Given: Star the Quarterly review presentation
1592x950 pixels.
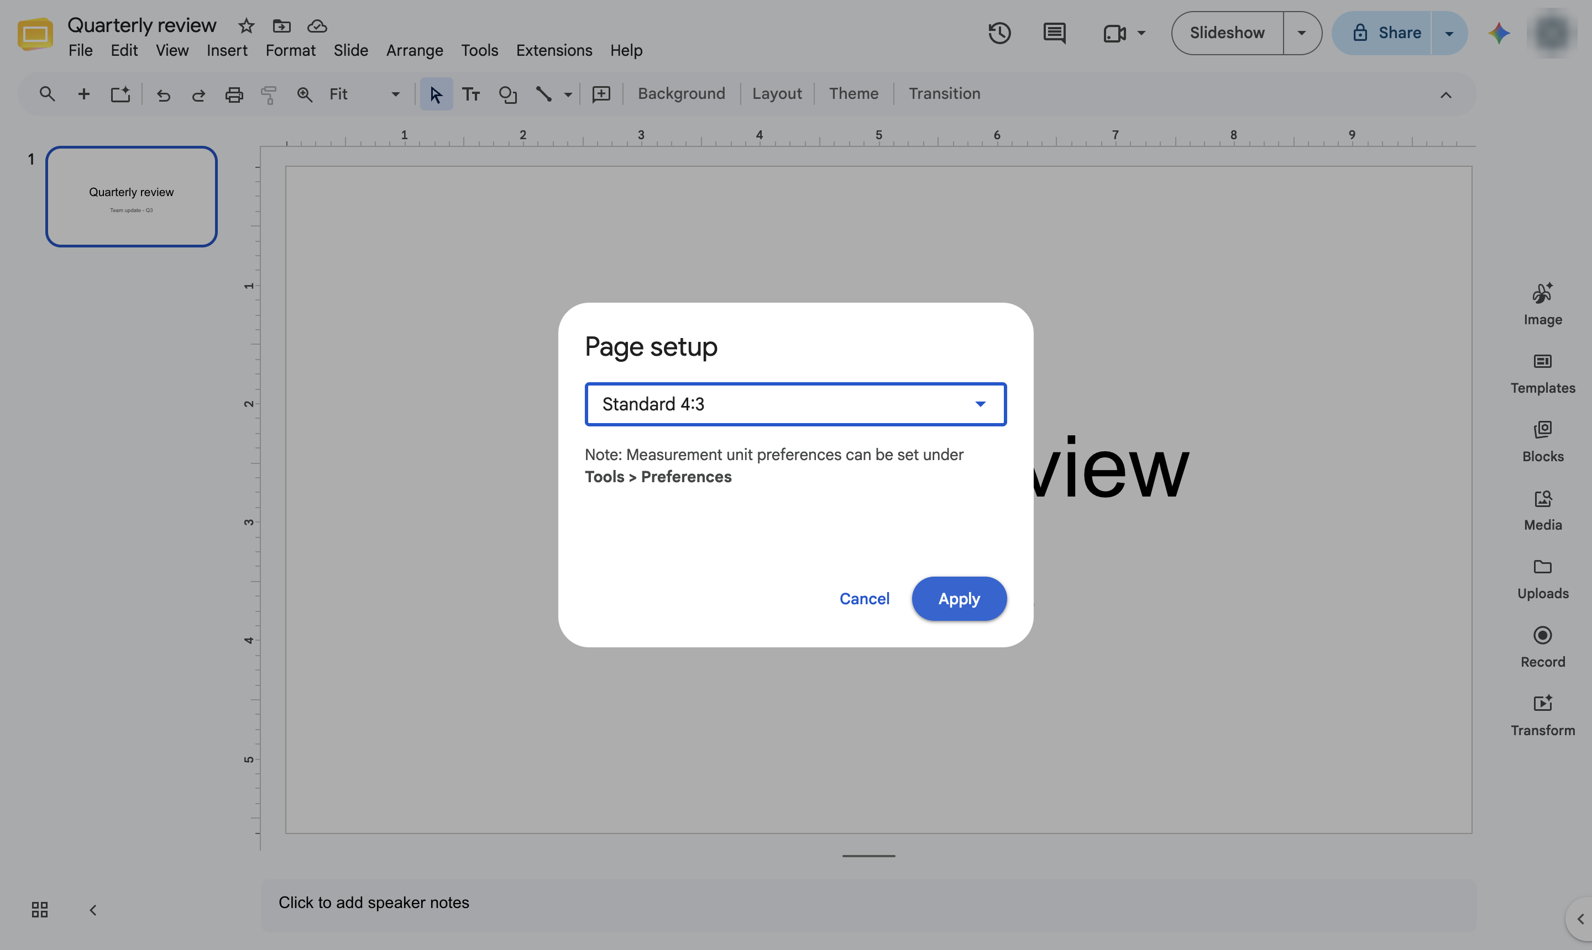Looking at the screenshot, I should [246, 25].
